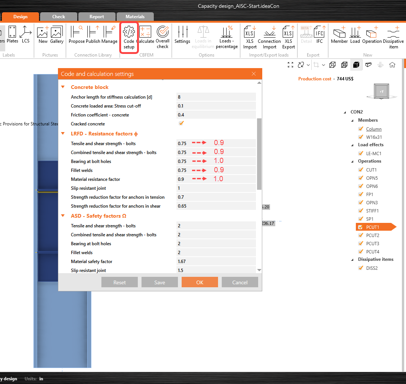
Task: Click the home view icon
Action: coord(392,65)
